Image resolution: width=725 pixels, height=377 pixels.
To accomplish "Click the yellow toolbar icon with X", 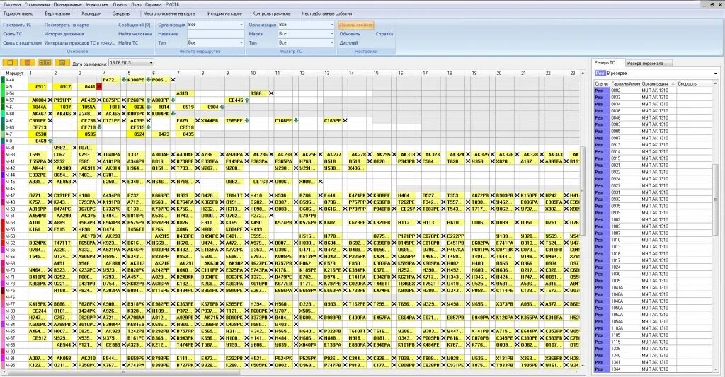I will coord(62,63).
